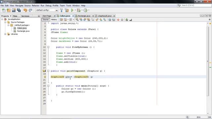Click the editor vertical scrollbar thumb

pos(208,61)
